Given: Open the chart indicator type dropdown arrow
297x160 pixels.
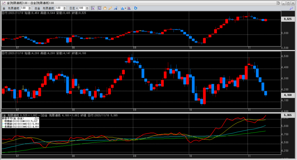Looking at the screenshot, I should (125, 8).
